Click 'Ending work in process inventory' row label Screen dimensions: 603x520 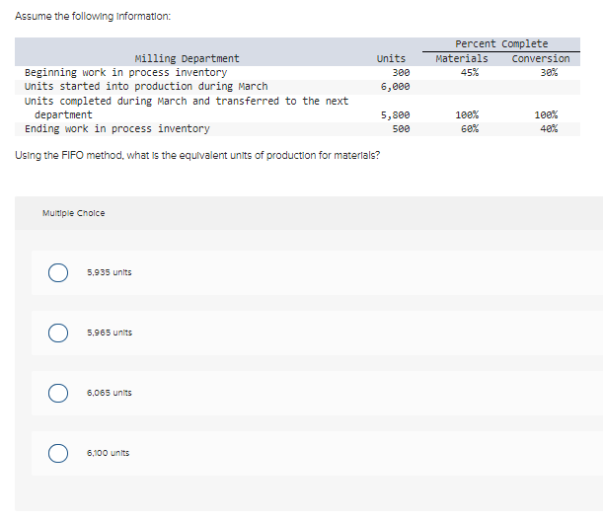(x=116, y=129)
